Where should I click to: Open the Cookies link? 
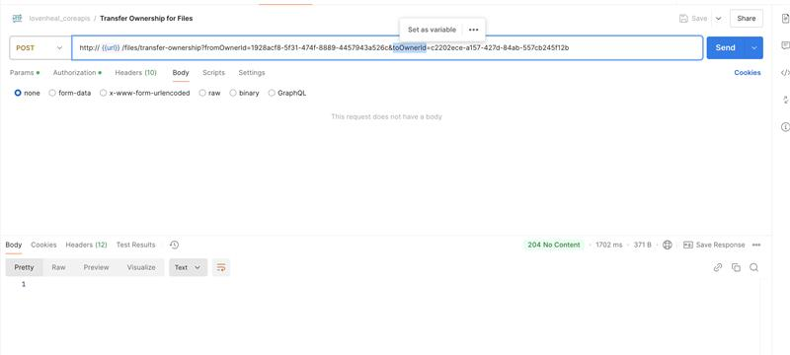(748, 73)
